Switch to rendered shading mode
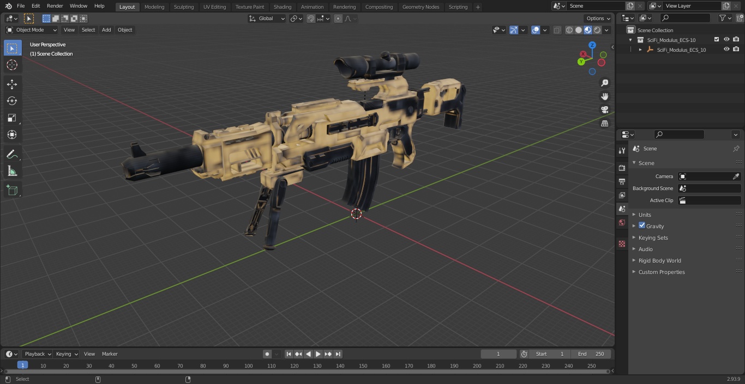745x384 pixels. [597, 30]
